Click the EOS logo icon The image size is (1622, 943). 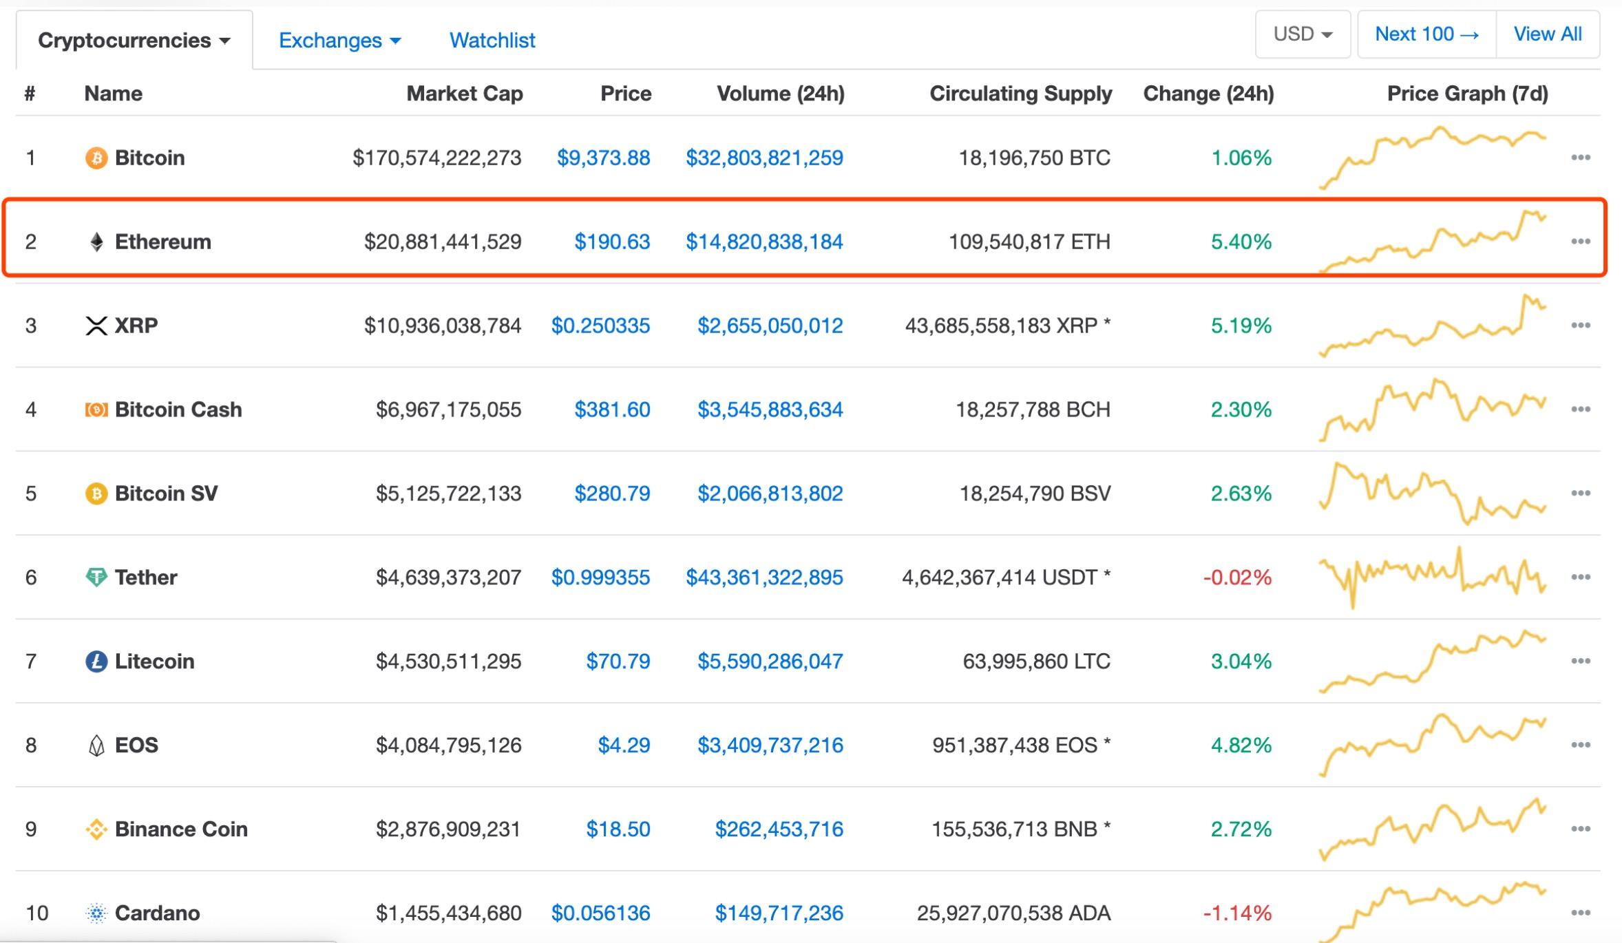pos(96,745)
